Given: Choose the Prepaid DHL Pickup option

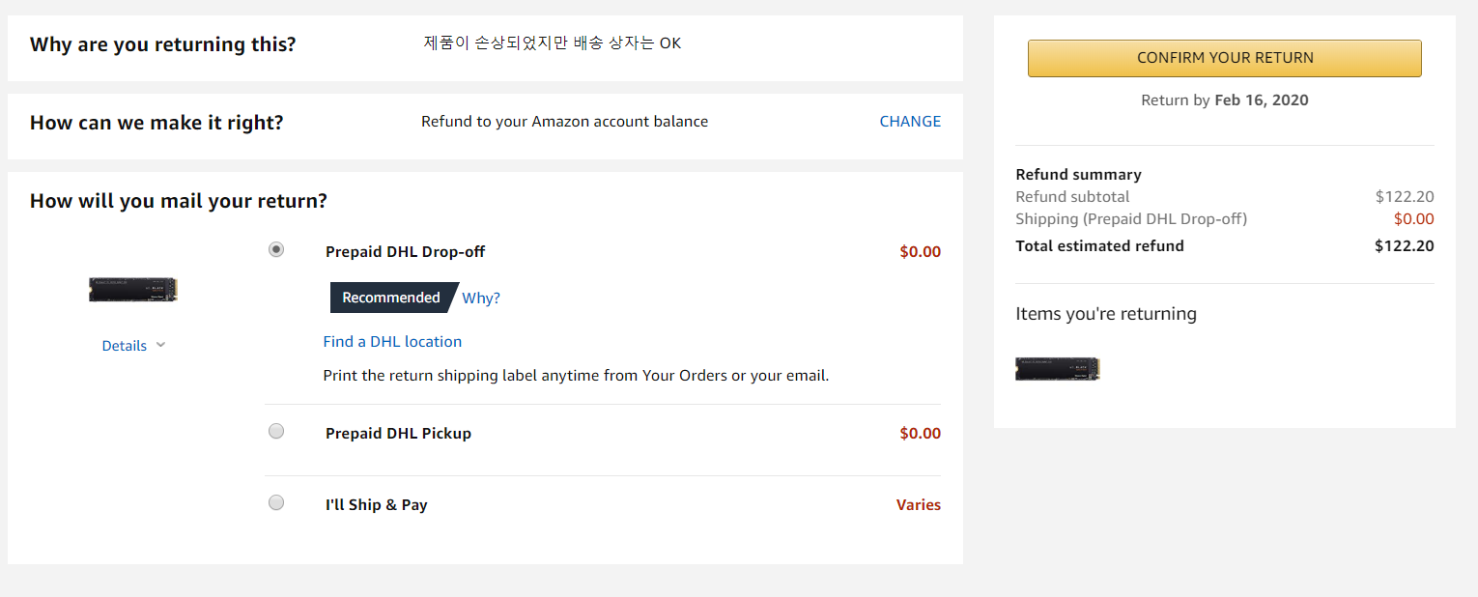Looking at the screenshot, I should [x=276, y=432].
